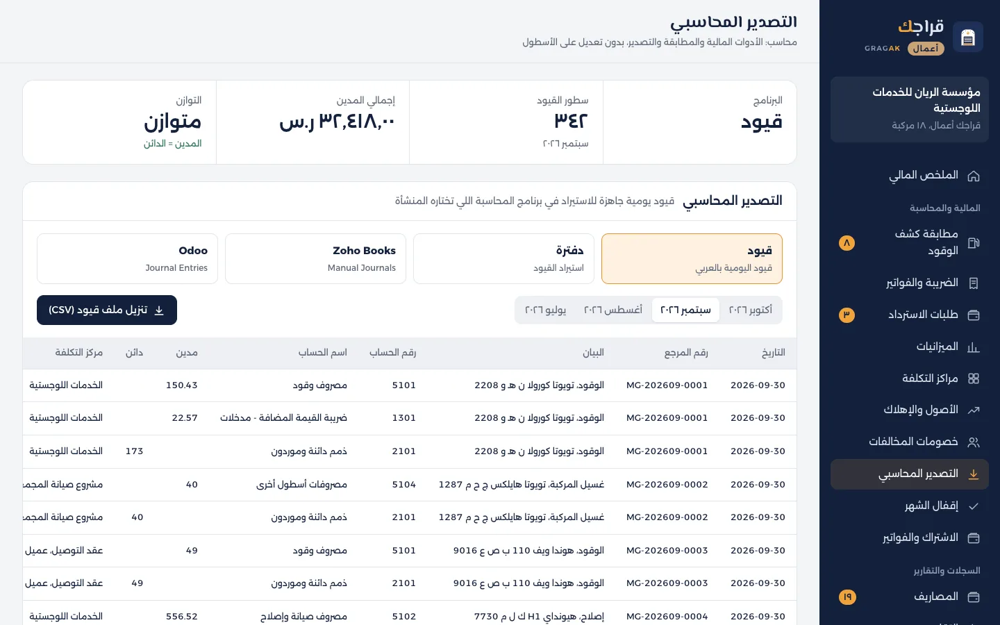The width and height of the screenshot is (1000, 625).
Task: Click the badge 19 on المصاريف
Action: [x=847, y=597]
